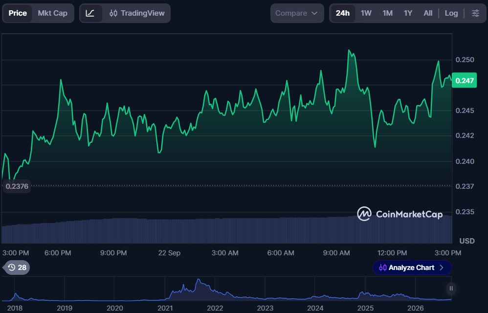Image resolution: width=488 pixels, height=313 pixels.
Task: Click the Analyze Chart button
Action: [412, 268]
